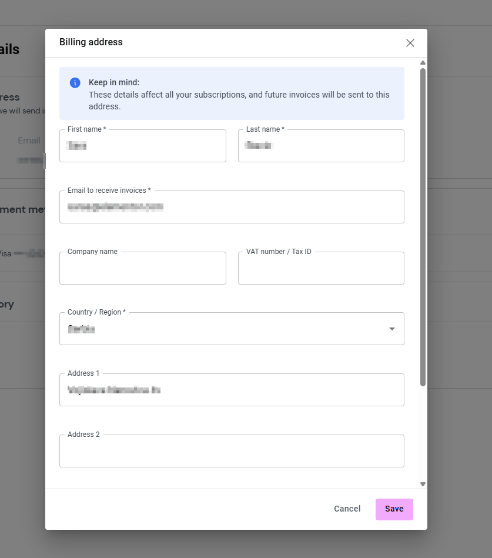This screenshot has height=558, width=492.
Task: Click the scrollbar down arrow
Action: tap(422, 483)
